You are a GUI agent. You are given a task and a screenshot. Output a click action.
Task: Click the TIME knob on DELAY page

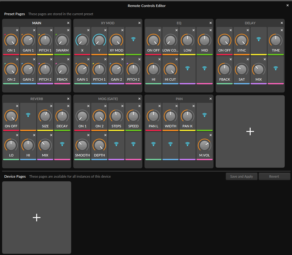[x=276, y=40]
